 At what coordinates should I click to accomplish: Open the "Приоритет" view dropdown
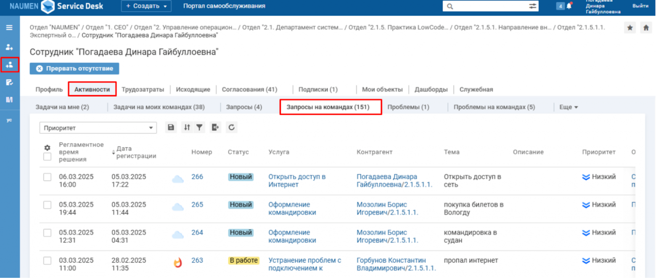click(98, 128)
